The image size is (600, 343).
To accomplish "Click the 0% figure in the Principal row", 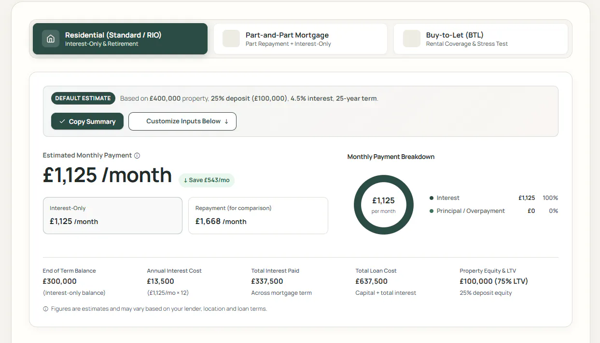I will (x=554, y=211).
